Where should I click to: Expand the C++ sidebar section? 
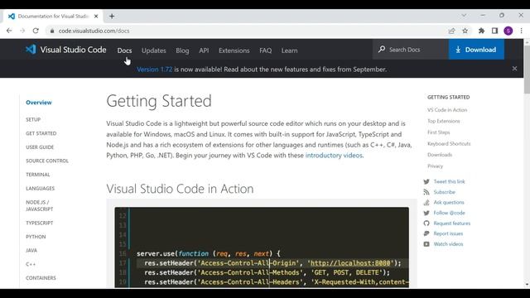tap(31, 264)
